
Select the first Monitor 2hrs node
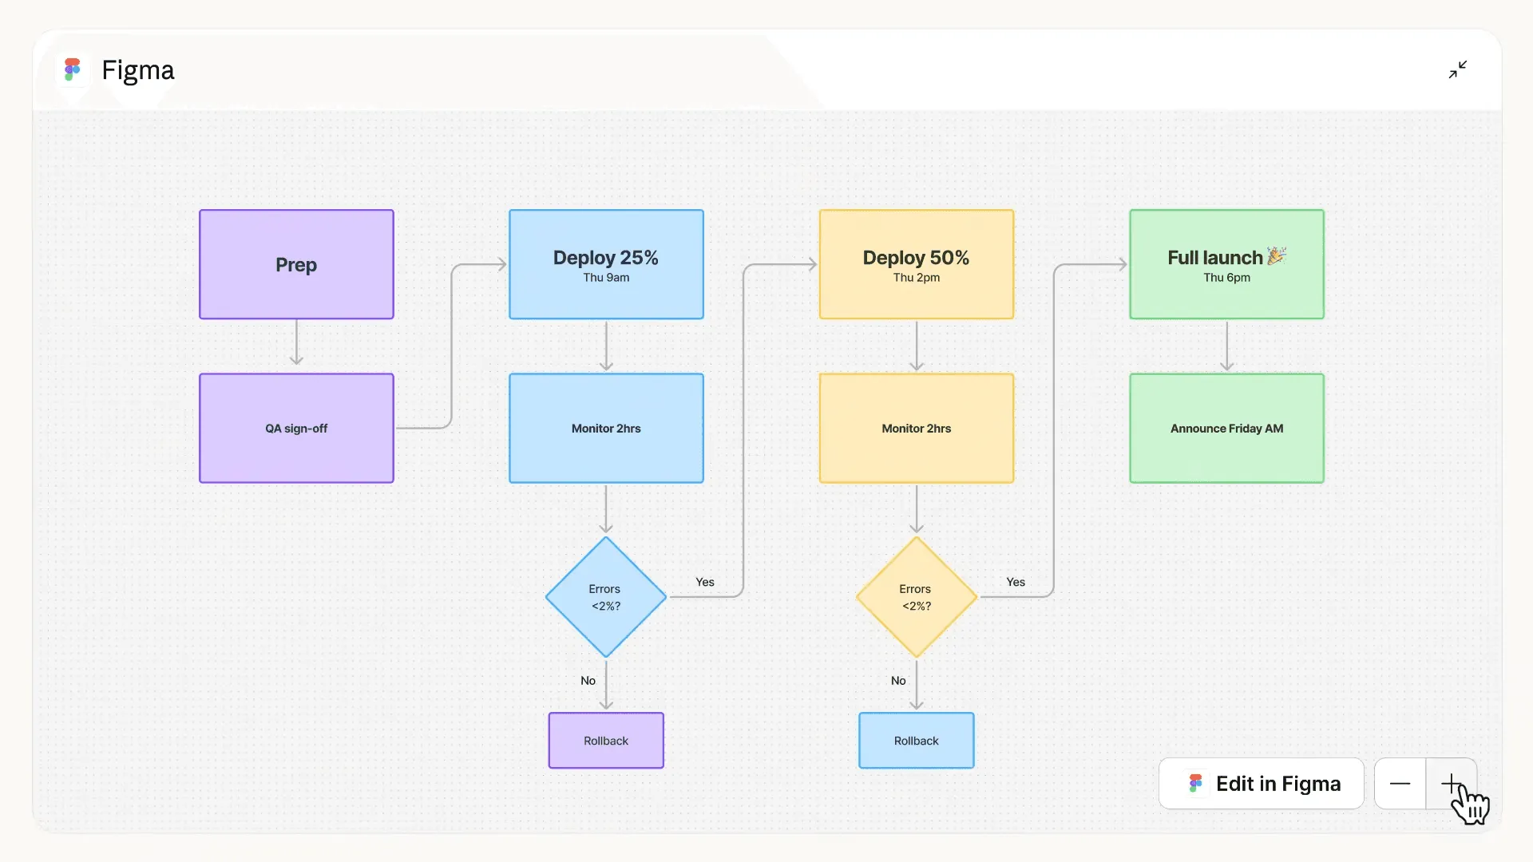point(605,428)
